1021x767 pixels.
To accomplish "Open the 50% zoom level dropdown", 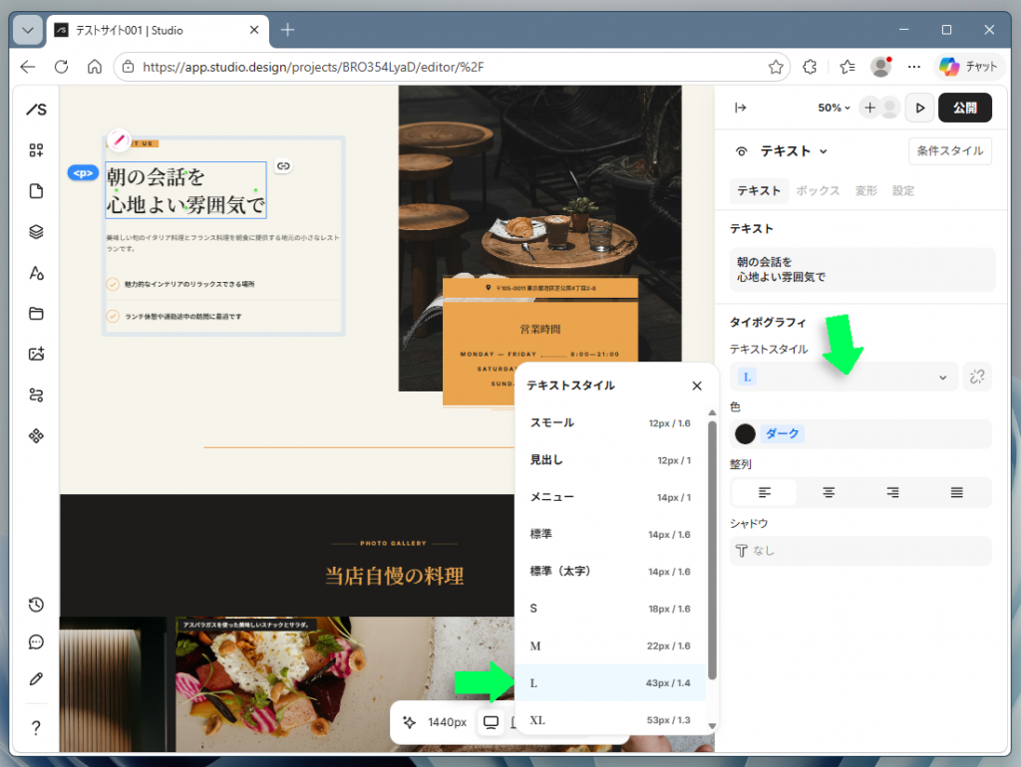I will click(x=835, y=108).
